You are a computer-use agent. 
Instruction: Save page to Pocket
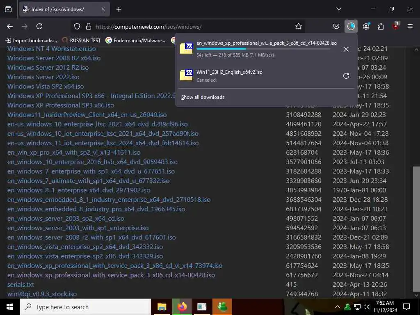[336, 26]
